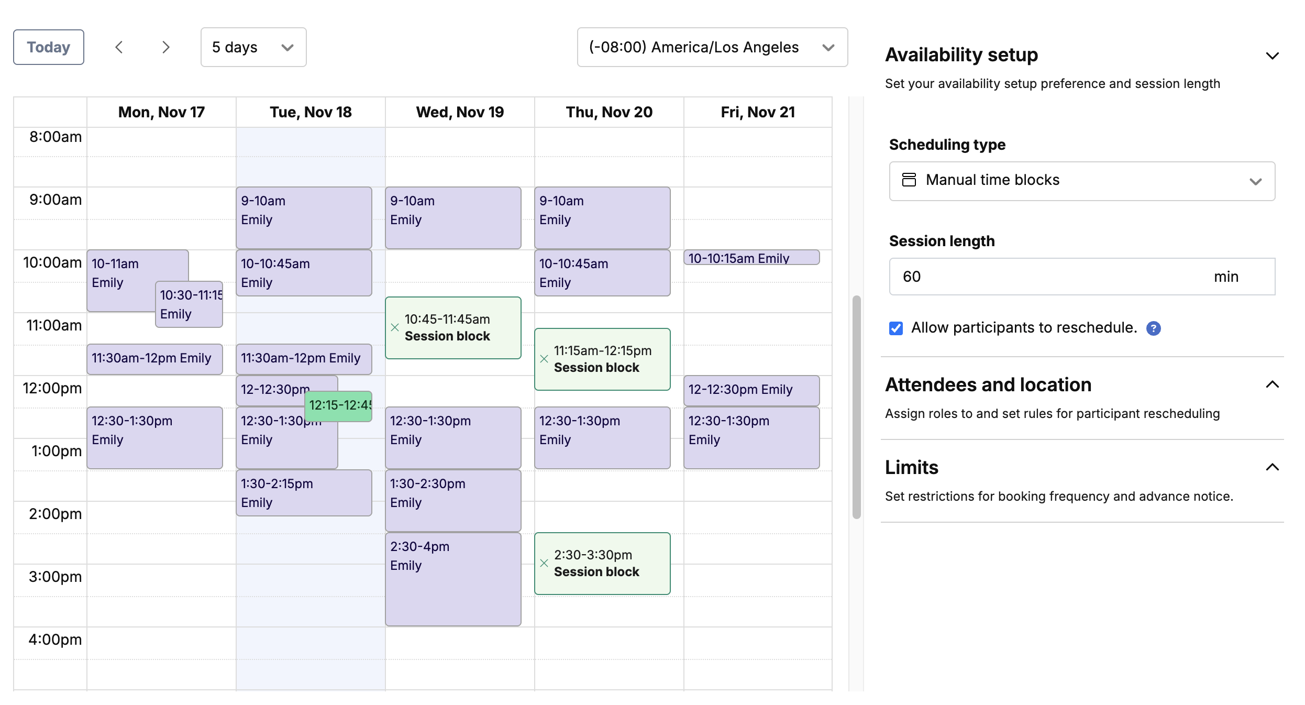Screen dimensions: 1305x705
Task: Collapse the Availability setup section
Action: click(x=1272, y=56)
